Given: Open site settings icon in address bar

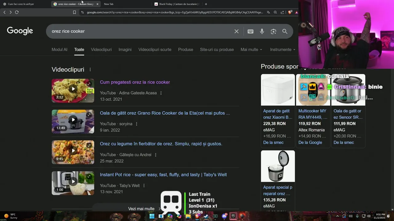Looking at the screenshot, I should (x=82, y=12).
